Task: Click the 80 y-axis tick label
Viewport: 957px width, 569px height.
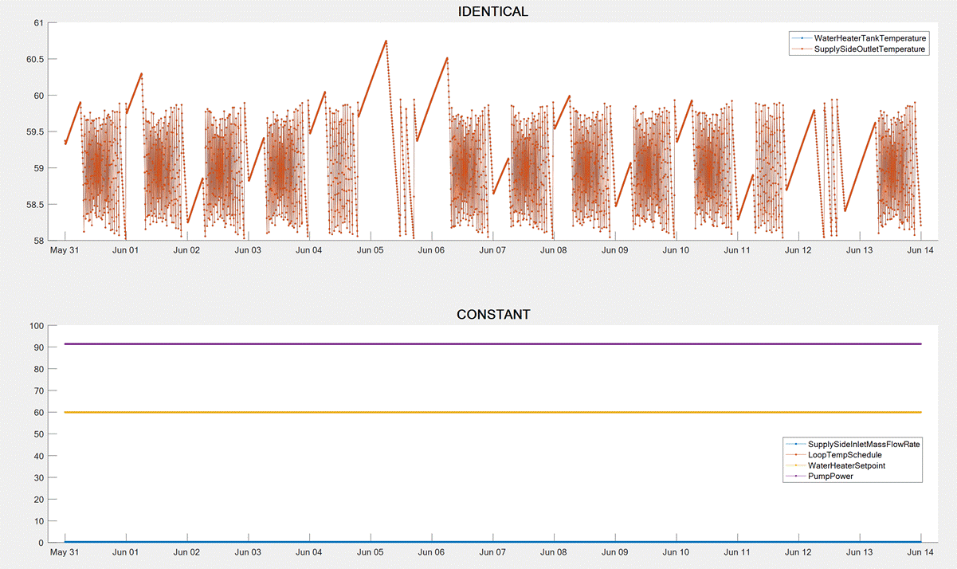Action: tap(40, 369)
